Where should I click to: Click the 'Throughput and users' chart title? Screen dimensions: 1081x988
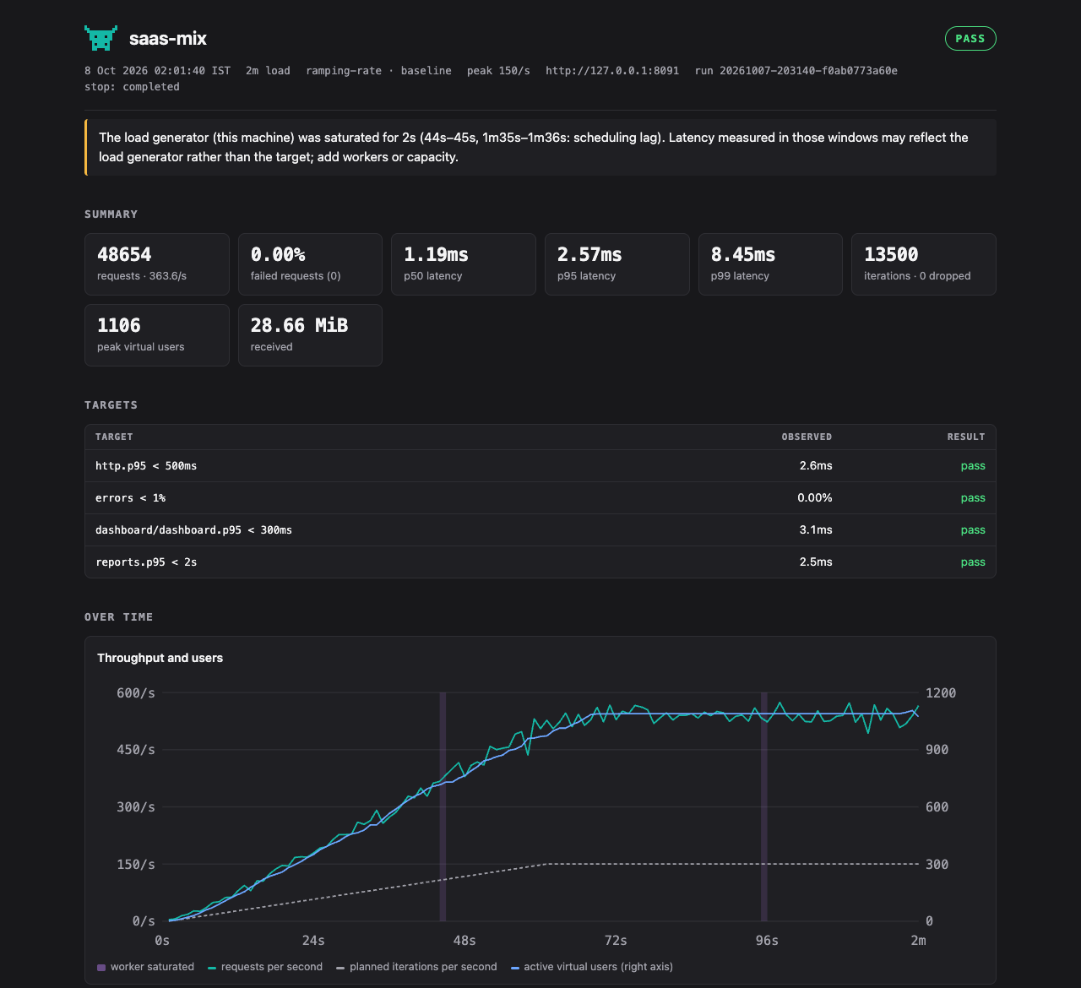coord(160,658)
